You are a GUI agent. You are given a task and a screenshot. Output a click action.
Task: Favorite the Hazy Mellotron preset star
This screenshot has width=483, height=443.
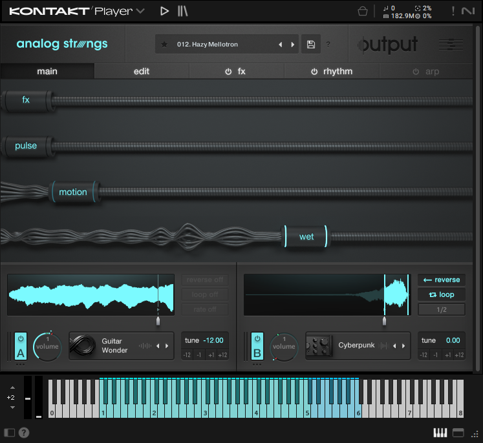(164, 45)
